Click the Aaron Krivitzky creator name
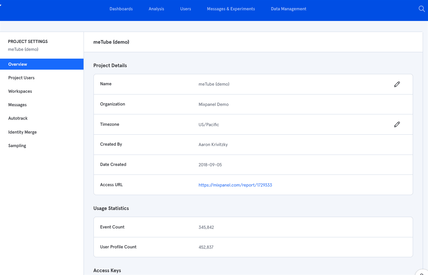Viewport: 428px width, 275px height. tap(213, 145)
